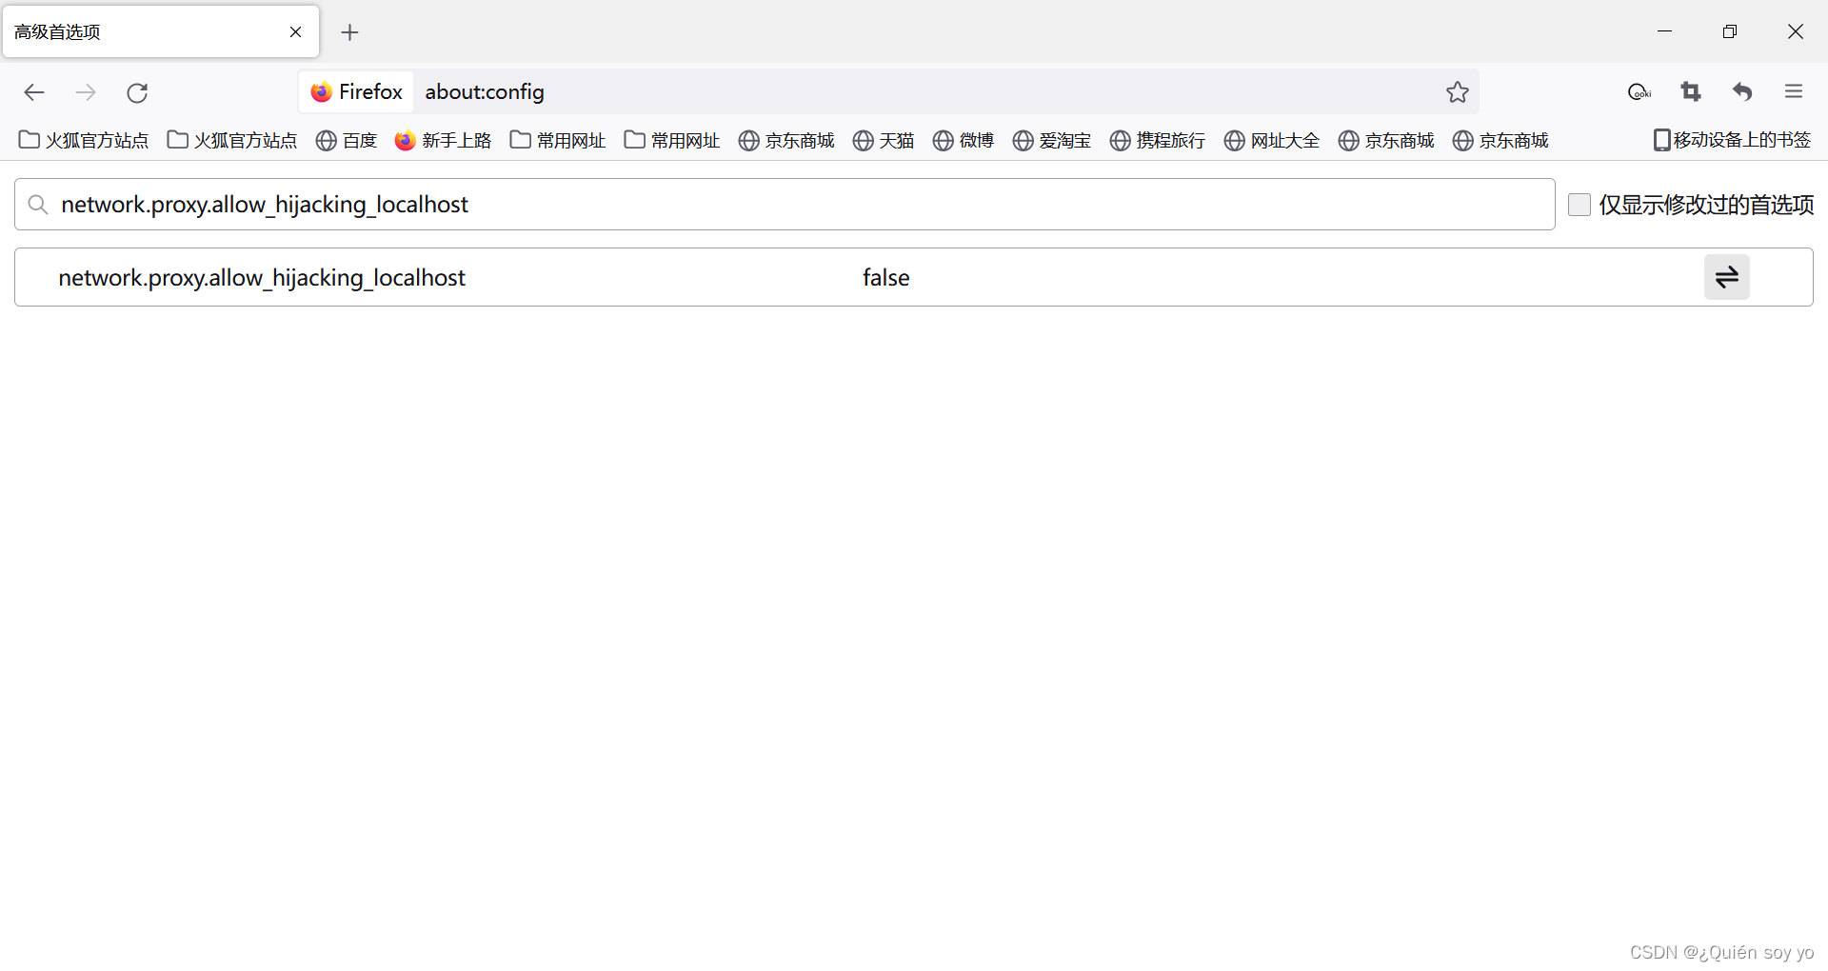Click the forward navigation arrow
This screenshot has width=1828, height=971.
pos(86,92)
